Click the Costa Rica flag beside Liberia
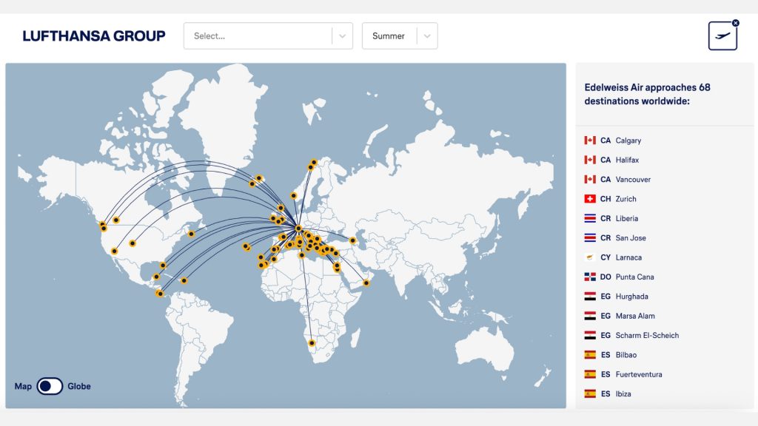Viewport: 758px width, 426px height. 590,218
